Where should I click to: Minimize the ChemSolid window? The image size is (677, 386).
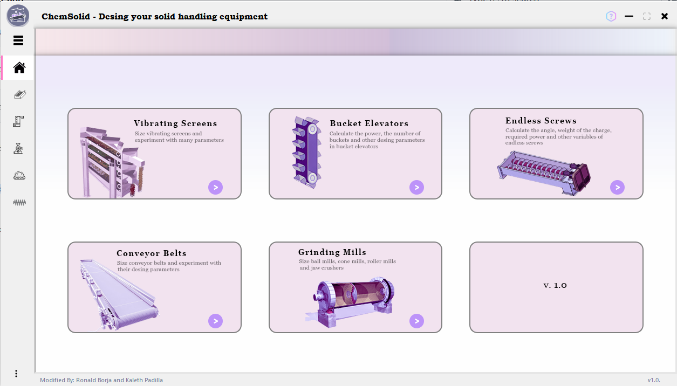coord(628,16)
